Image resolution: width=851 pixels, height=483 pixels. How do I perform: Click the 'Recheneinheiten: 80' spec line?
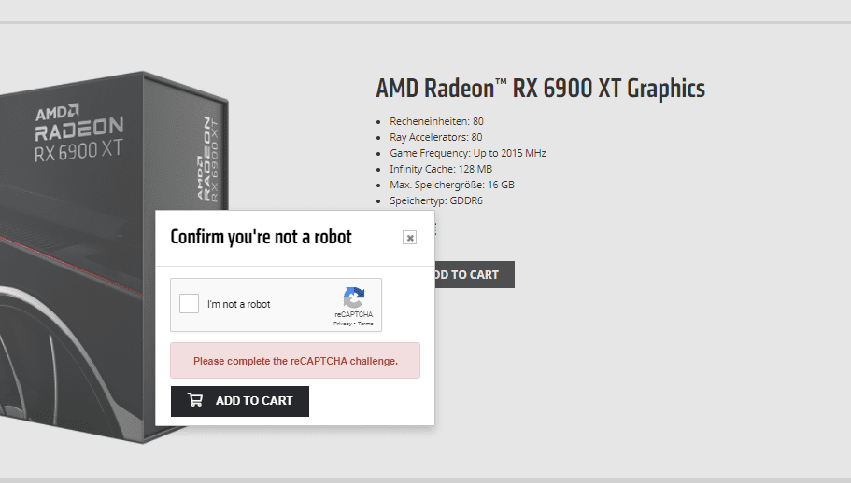click(436, 121)
